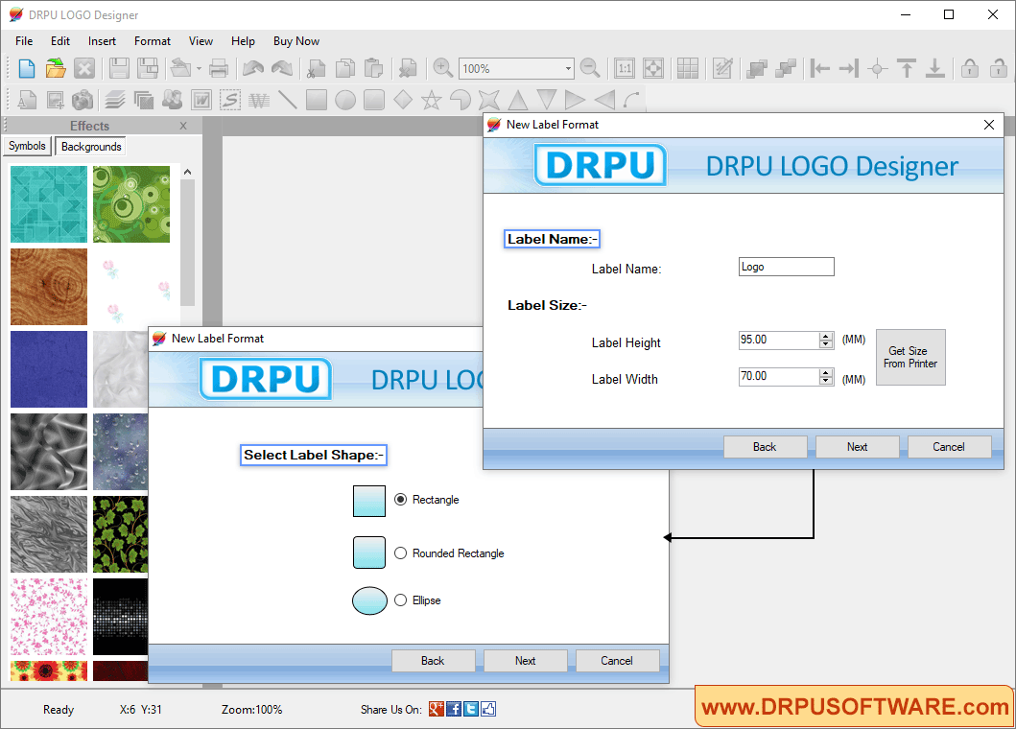The height and width of the screenshot is (729, 1016).
Task: Click the Paste clipboard icon
Action: point(373,68)
